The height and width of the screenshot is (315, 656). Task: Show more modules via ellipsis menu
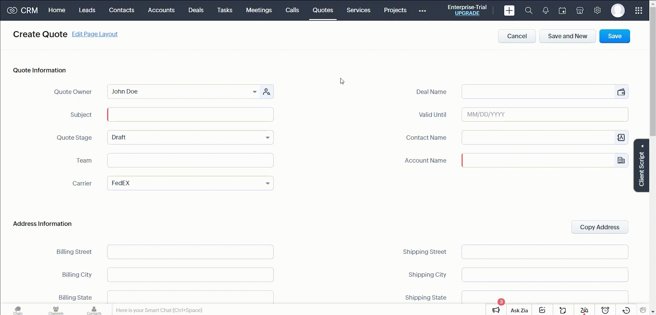click(x=422, y=11)
